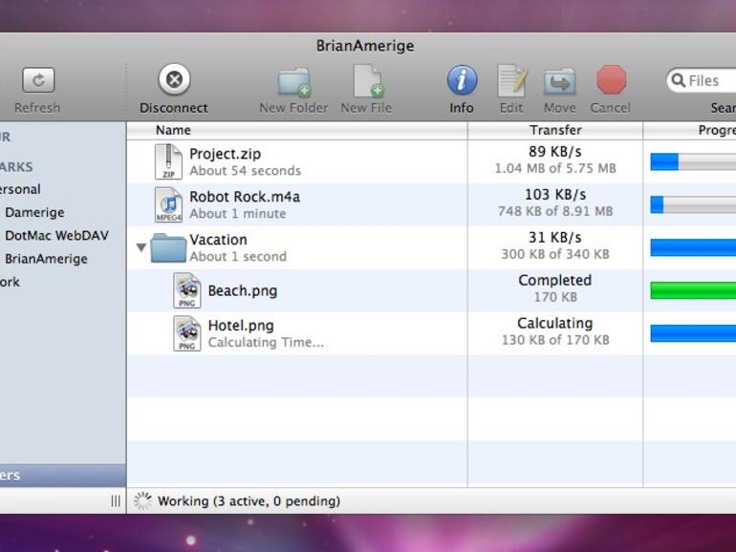736x552 pixels.
Task: Click the Edit toolbar icon
Action: (511, 81)
